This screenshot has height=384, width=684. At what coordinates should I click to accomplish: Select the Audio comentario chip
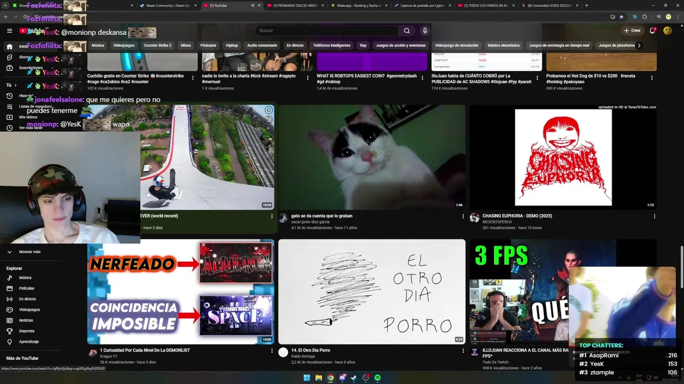point(262,45)
